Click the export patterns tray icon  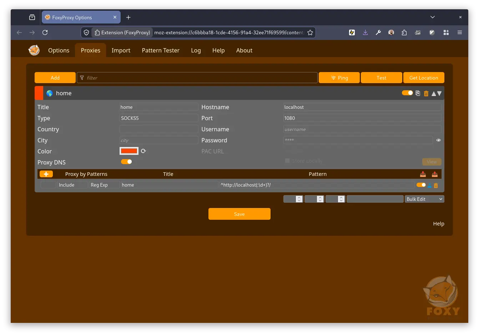click(435, 174)
